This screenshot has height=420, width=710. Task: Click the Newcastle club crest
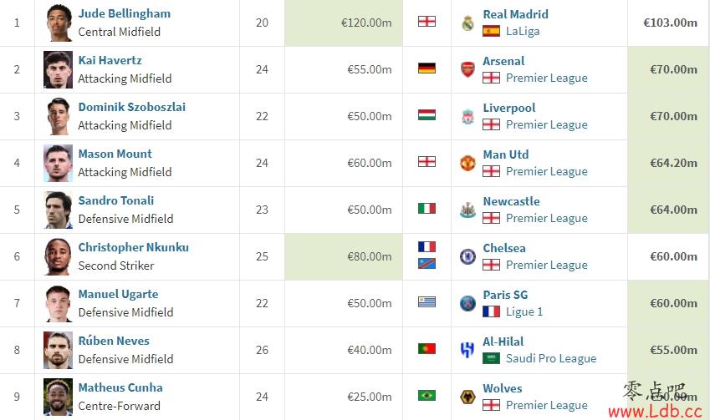pyautogui.click(x=467, y=210)
